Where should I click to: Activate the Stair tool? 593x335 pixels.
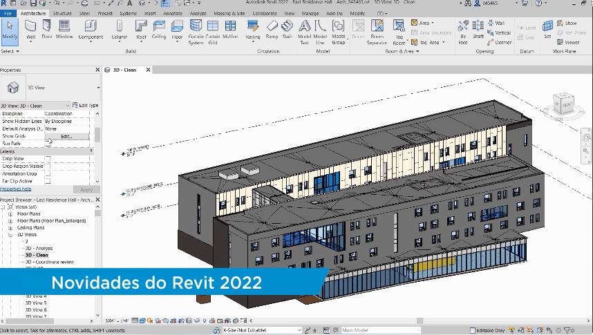pos(287,30)
